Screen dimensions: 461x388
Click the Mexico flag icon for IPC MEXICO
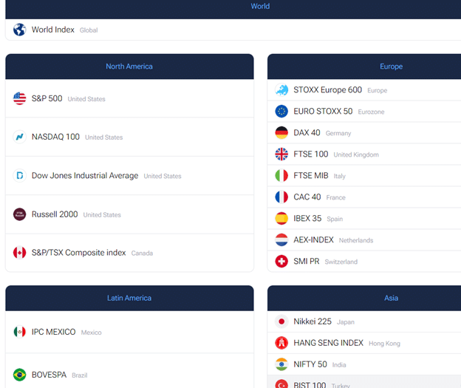click(x=20, y=332)
